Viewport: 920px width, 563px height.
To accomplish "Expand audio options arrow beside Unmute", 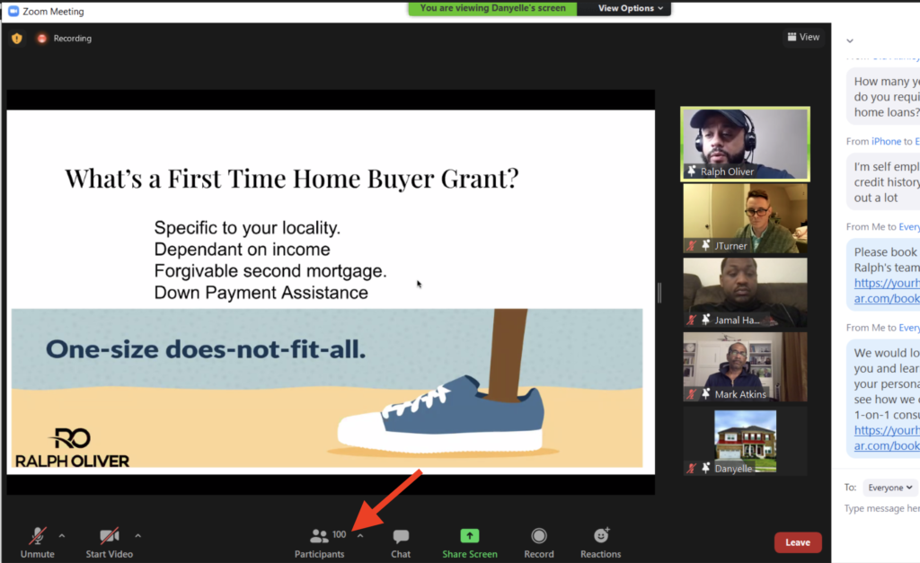I will coord(62,535).
